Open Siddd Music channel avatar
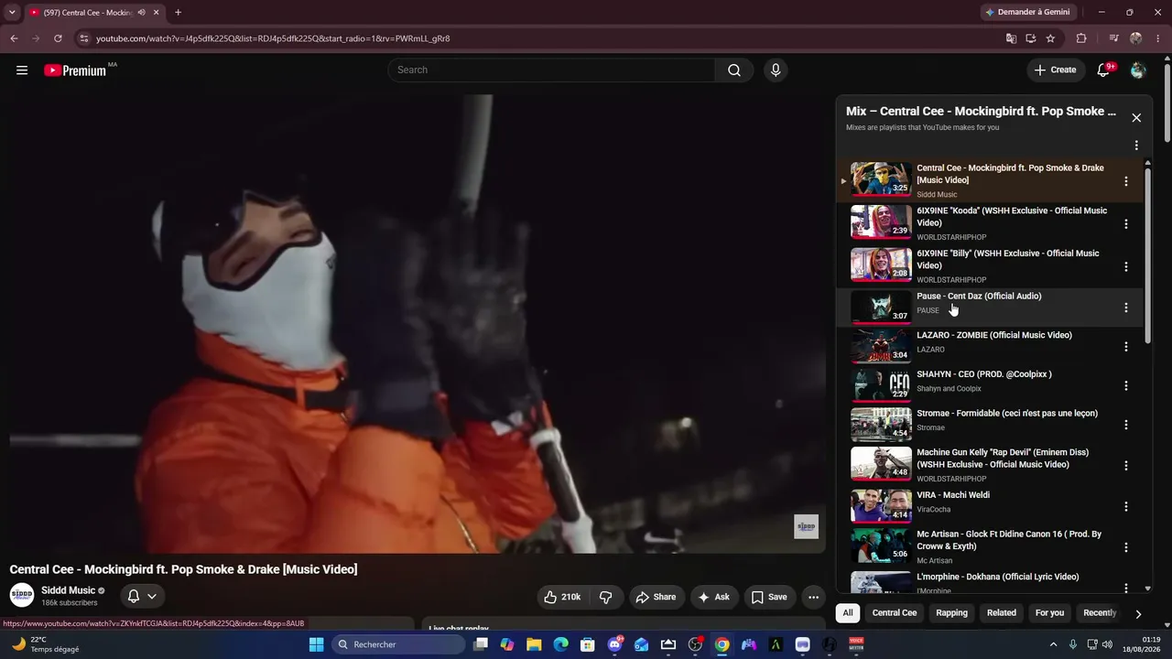Viewport: 1172px width, 659px height. point(22,596)
